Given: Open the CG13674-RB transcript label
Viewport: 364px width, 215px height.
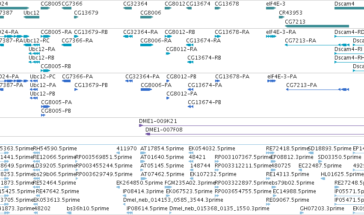Looking at the screenshot, I should click(x=204, y=58).
